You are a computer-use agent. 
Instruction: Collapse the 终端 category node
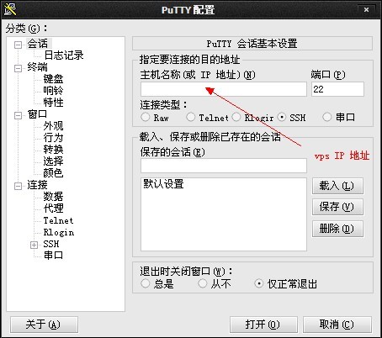click(18, 68)
